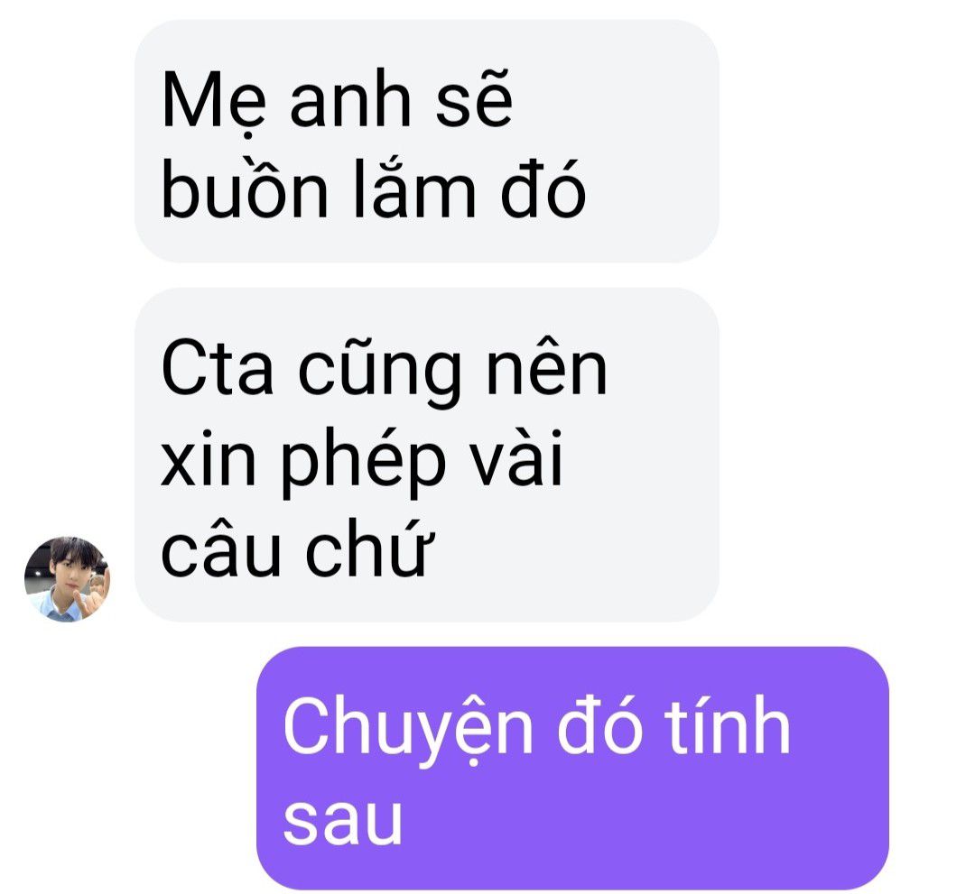This screenshot has width=975, height=894.
Task: Click the word "tính" in purple message
Action: [728, 723]
